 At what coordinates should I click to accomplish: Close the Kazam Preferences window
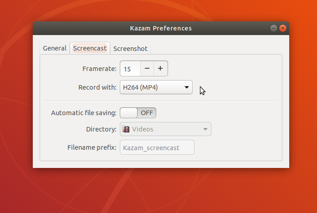[x=283, y=28]
